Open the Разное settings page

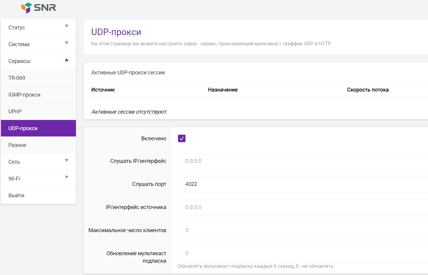17,145
